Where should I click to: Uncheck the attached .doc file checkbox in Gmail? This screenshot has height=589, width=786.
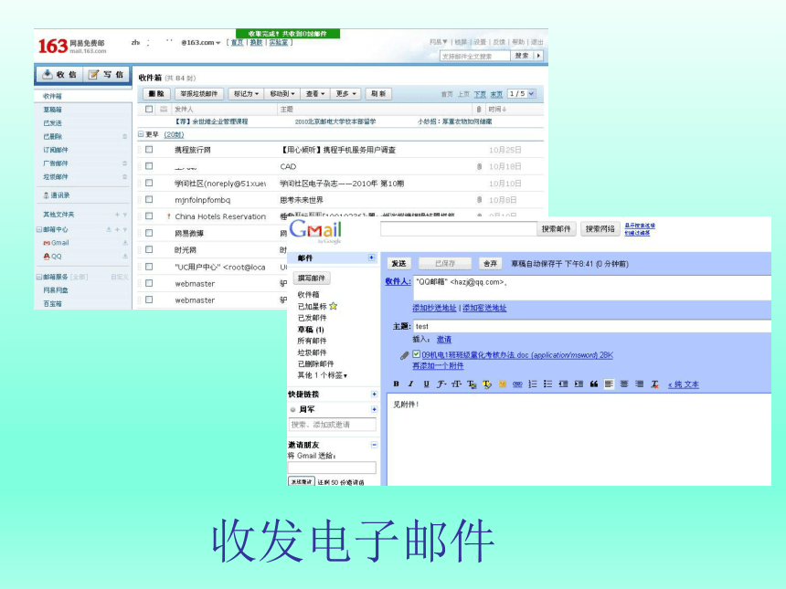pyautogui.click(x=417, y=354)
